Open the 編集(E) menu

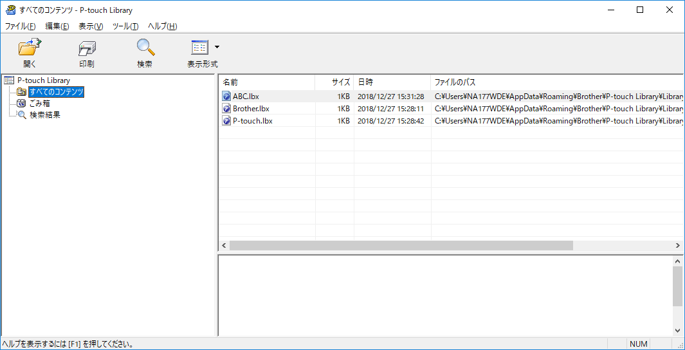click(x=57, y=26)
